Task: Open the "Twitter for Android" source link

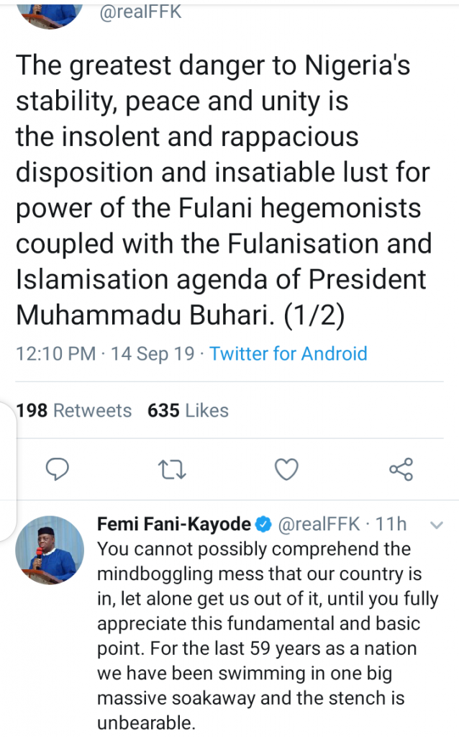Action: point(288,353)
